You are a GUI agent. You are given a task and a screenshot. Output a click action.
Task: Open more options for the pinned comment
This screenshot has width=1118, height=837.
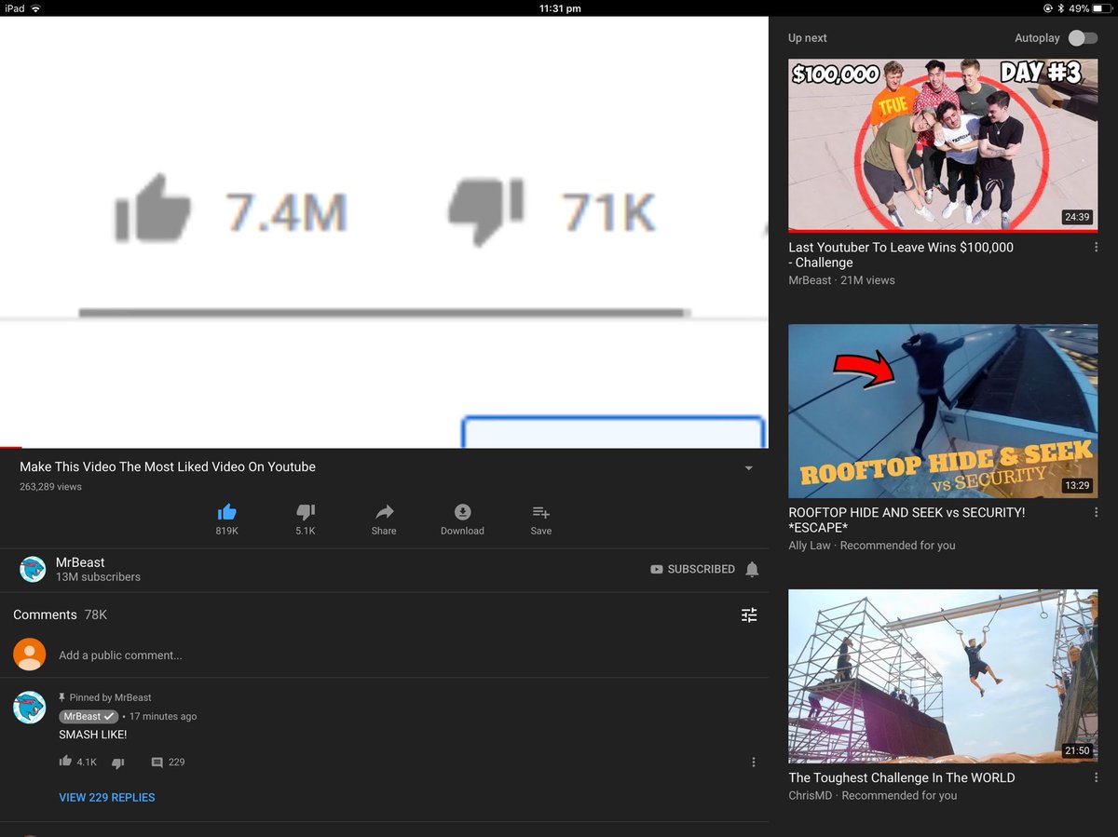[x=753, y=762]
